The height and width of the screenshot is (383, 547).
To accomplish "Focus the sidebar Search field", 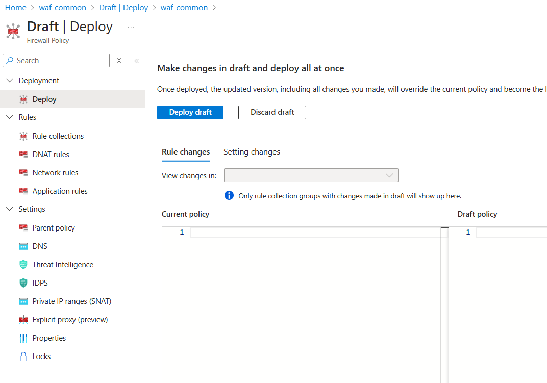I will click(x=56, y=60).
